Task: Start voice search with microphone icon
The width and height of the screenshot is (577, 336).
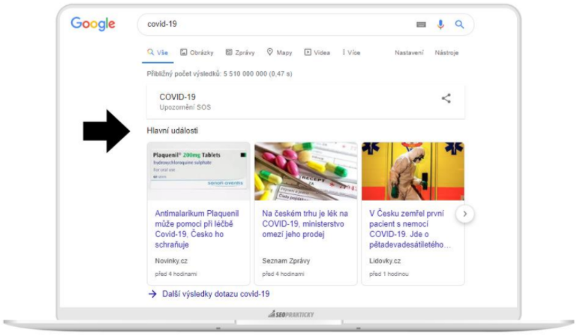Action: 440,24
